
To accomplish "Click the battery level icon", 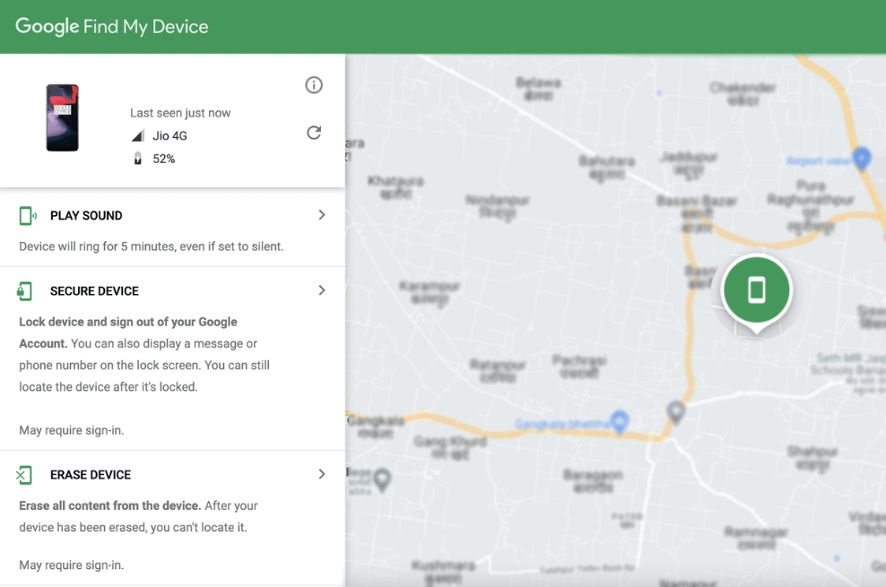I will 138,159.
